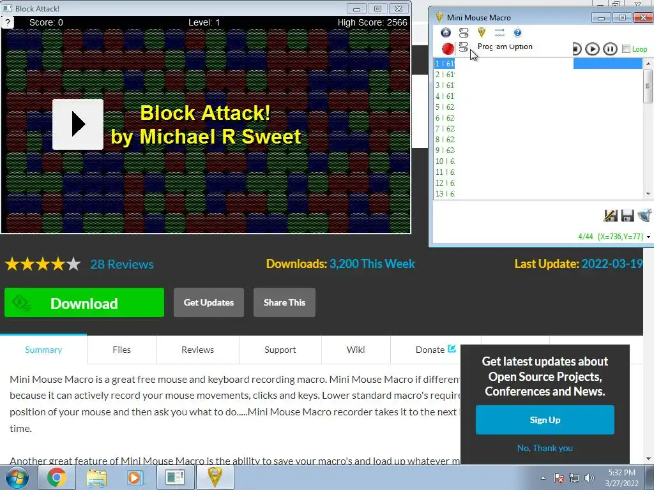Open the settings toggles icon beside home
Image resolution: width=654 pixels, height=490 pixels.
(464, 33)
